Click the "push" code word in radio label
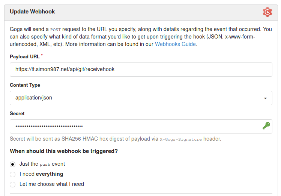This screenshot has width=281, height=196. click(x=45, y=164)
